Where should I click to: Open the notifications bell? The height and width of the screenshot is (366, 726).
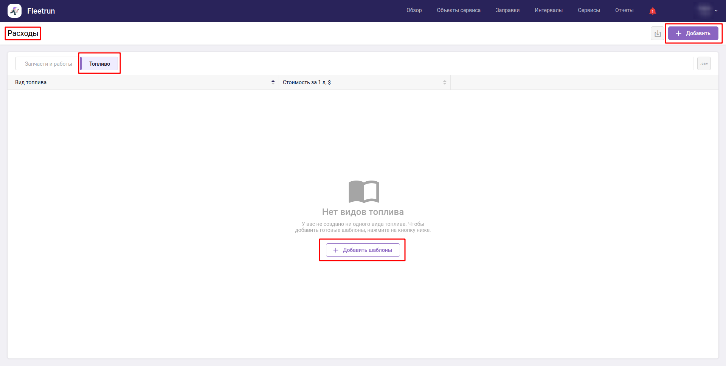tap(652, 11)
